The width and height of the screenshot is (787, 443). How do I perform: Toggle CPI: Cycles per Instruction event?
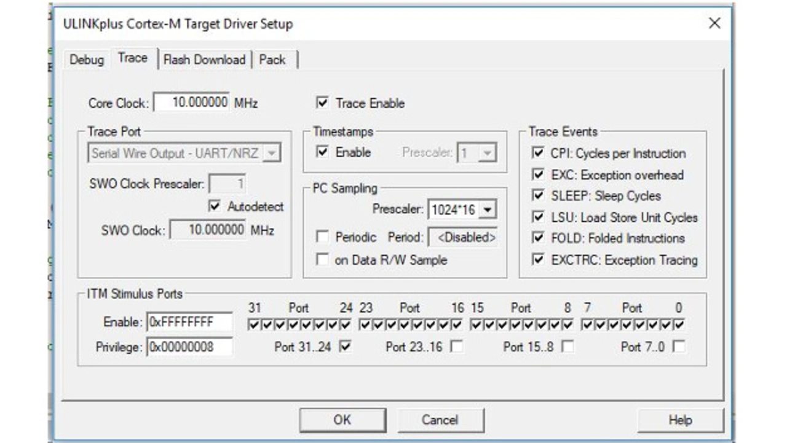coord(539,153)
